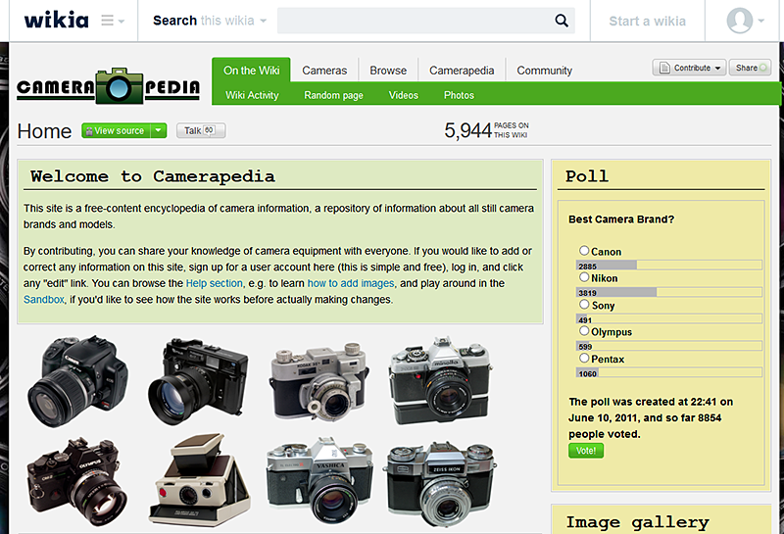Click the 'Best Camera Brand?' poll question
This screenshot has height=534, width=784.
(x=621, y=219)
